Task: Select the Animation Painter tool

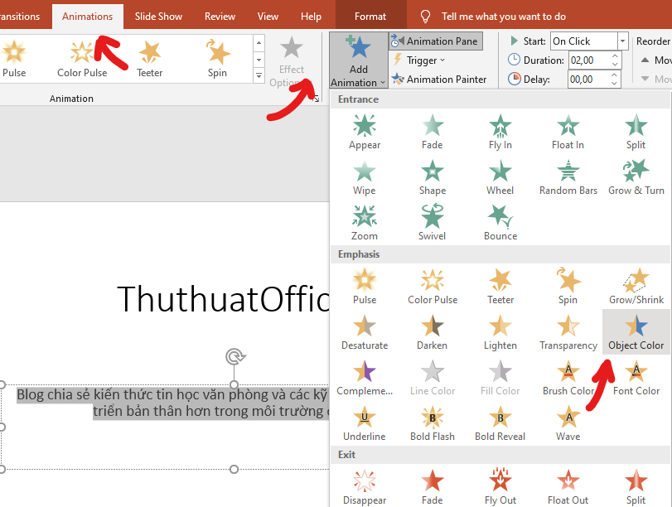Action: (x=437, y=79)
